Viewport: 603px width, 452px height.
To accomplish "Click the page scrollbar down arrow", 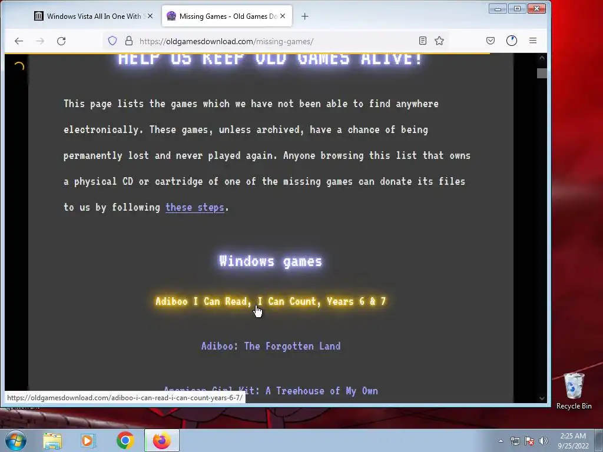I will coord(542,398).
